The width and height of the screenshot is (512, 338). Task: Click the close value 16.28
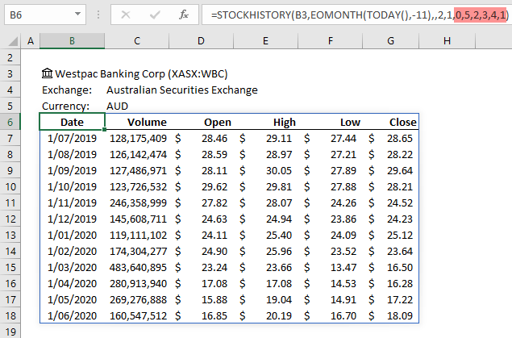click(400, 283)
